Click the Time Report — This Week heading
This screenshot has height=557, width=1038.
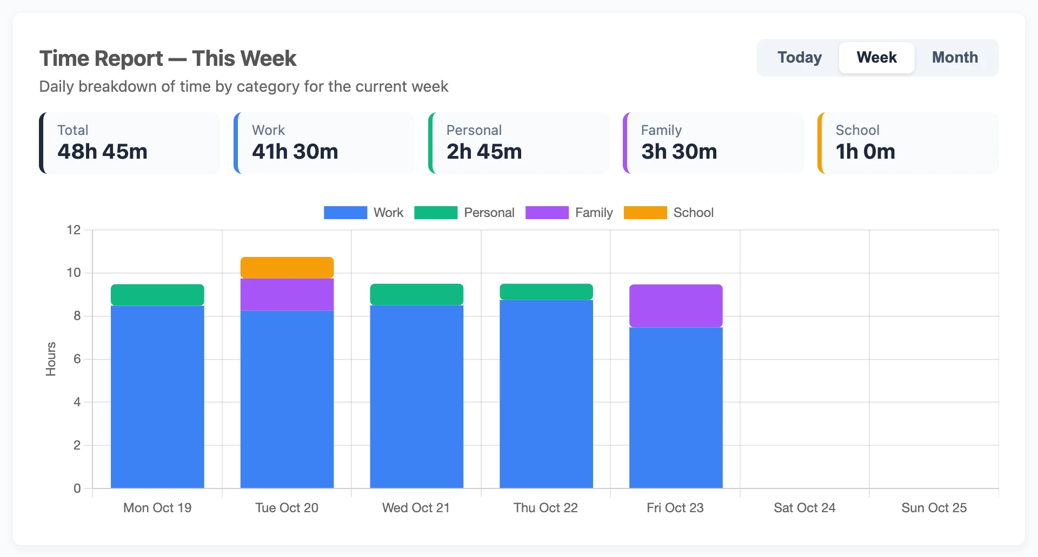click(168, 58)
